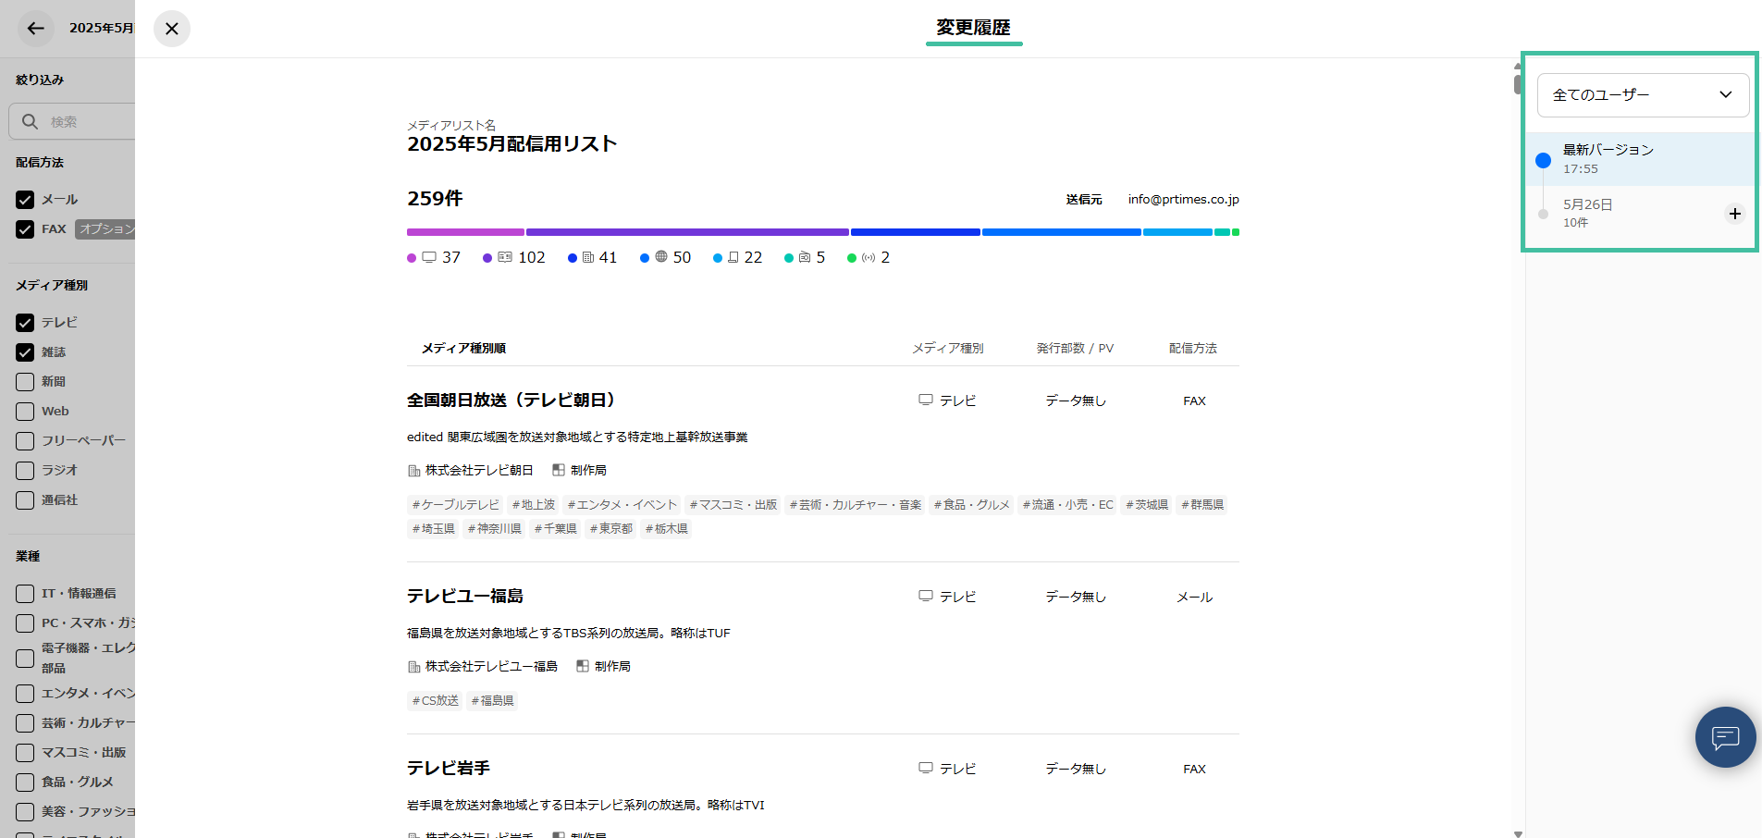Click the radio icon showing count 2
Screen dimensions: 1762x838
click(x=868, y=257)
